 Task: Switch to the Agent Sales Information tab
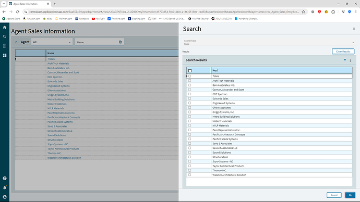point(29,4)
